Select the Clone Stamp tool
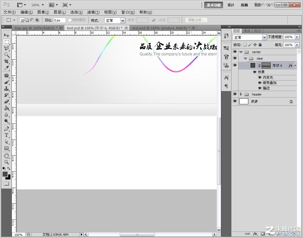This screenshot has height=238, width=303. [6, 88]
